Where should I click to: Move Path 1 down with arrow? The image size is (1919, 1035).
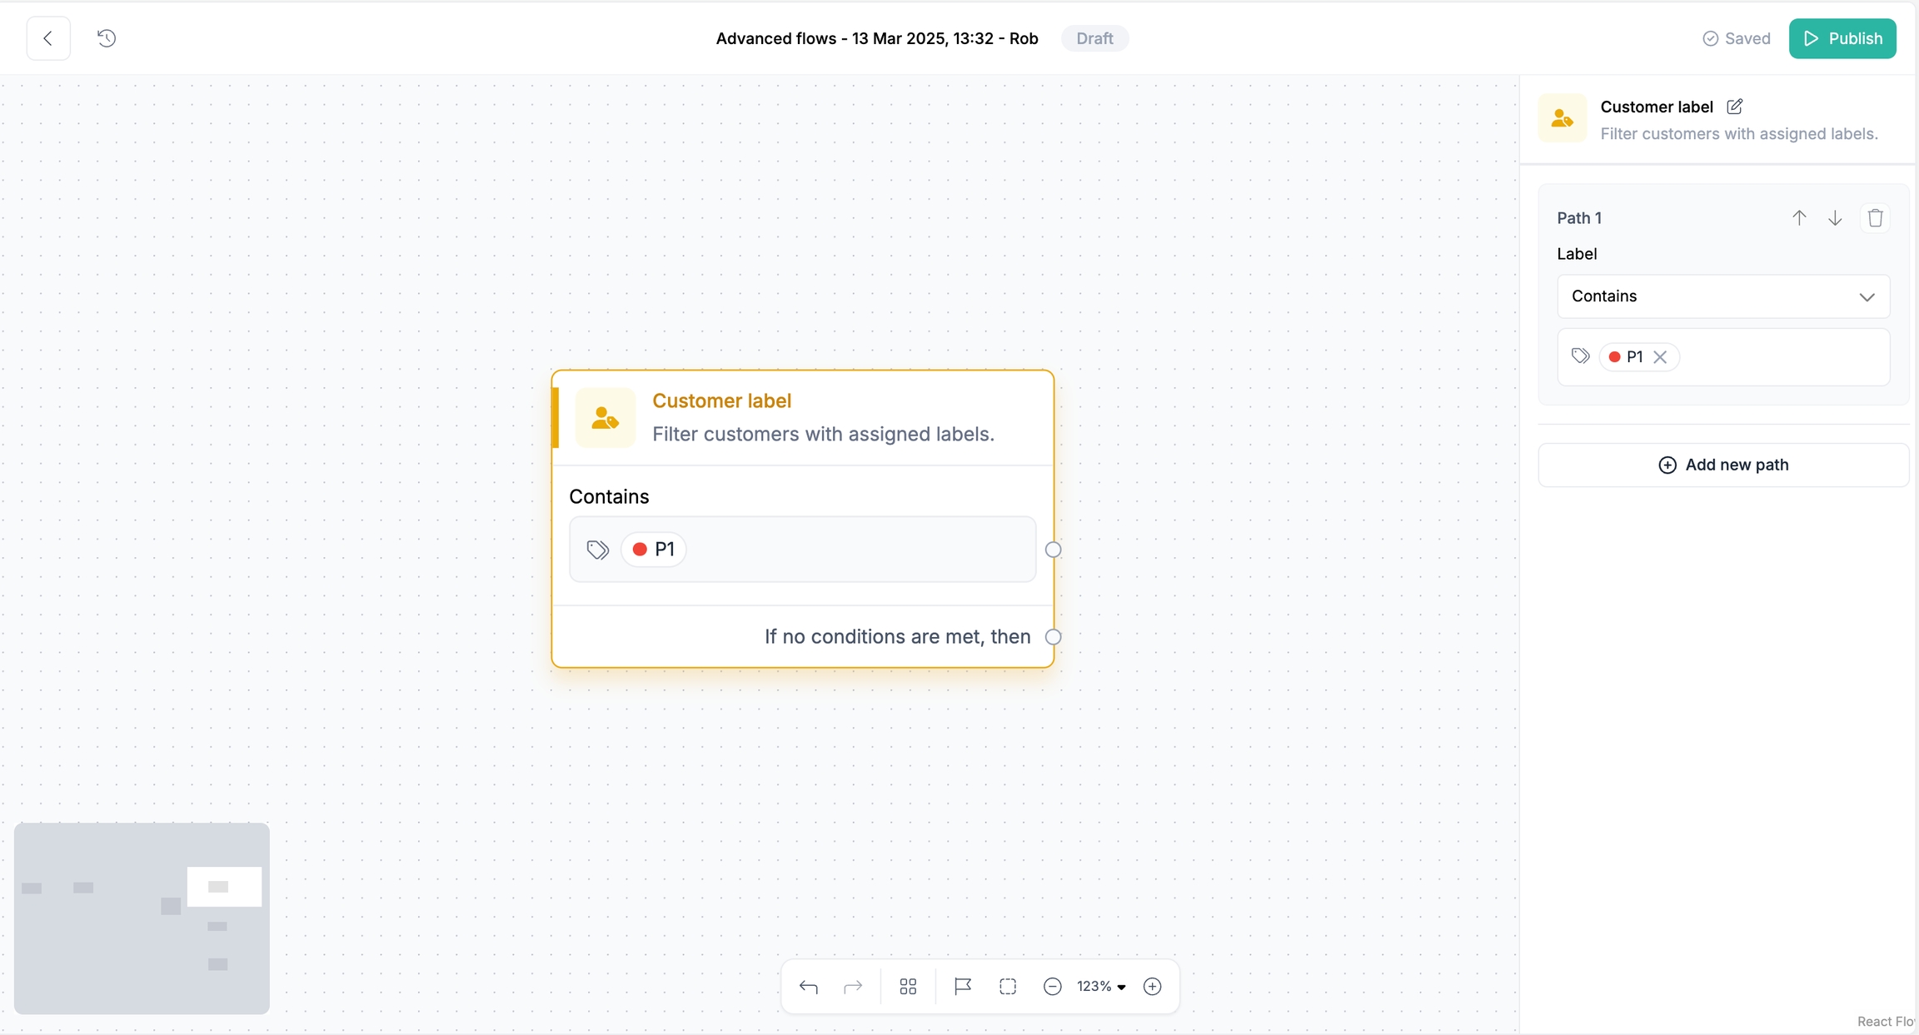point(1835,218)
